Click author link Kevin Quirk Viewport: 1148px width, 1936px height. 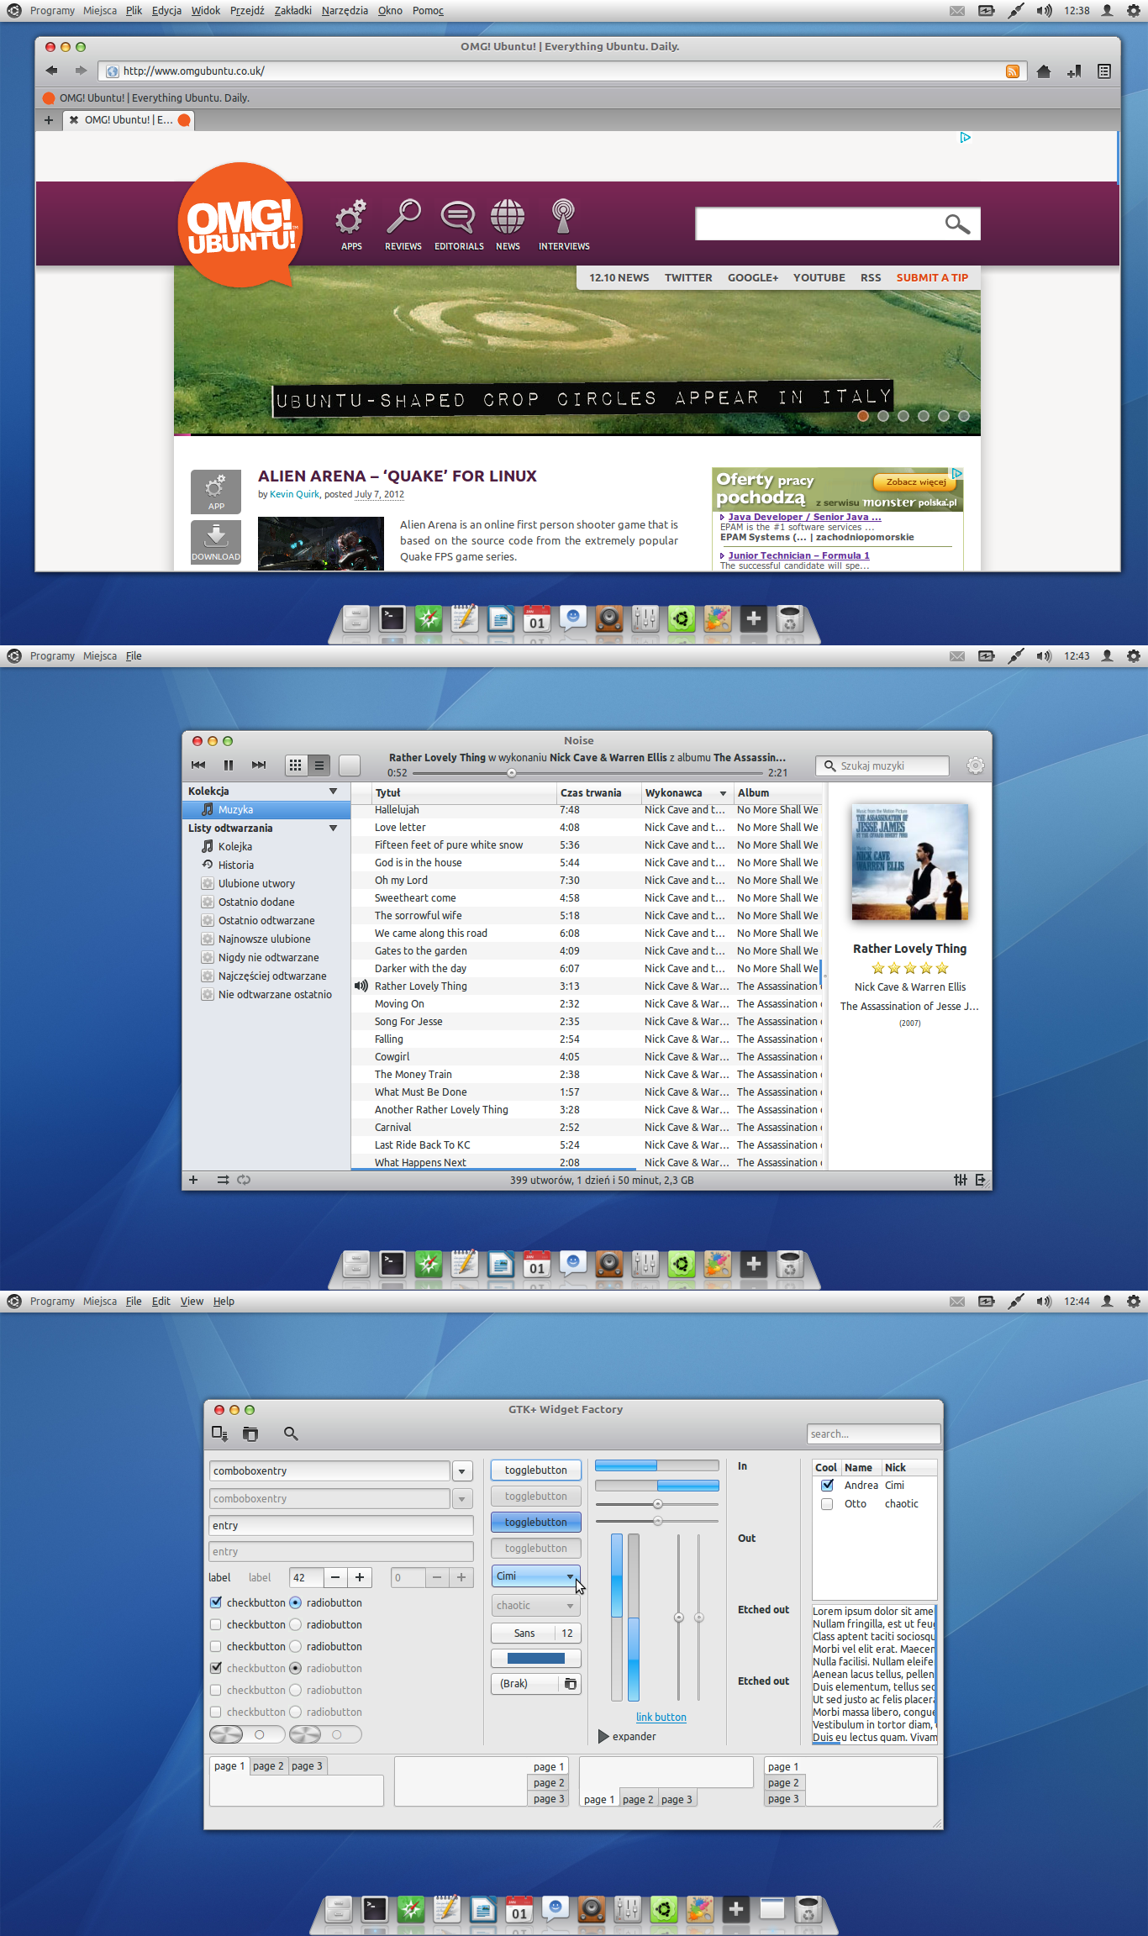click(294, 494)
